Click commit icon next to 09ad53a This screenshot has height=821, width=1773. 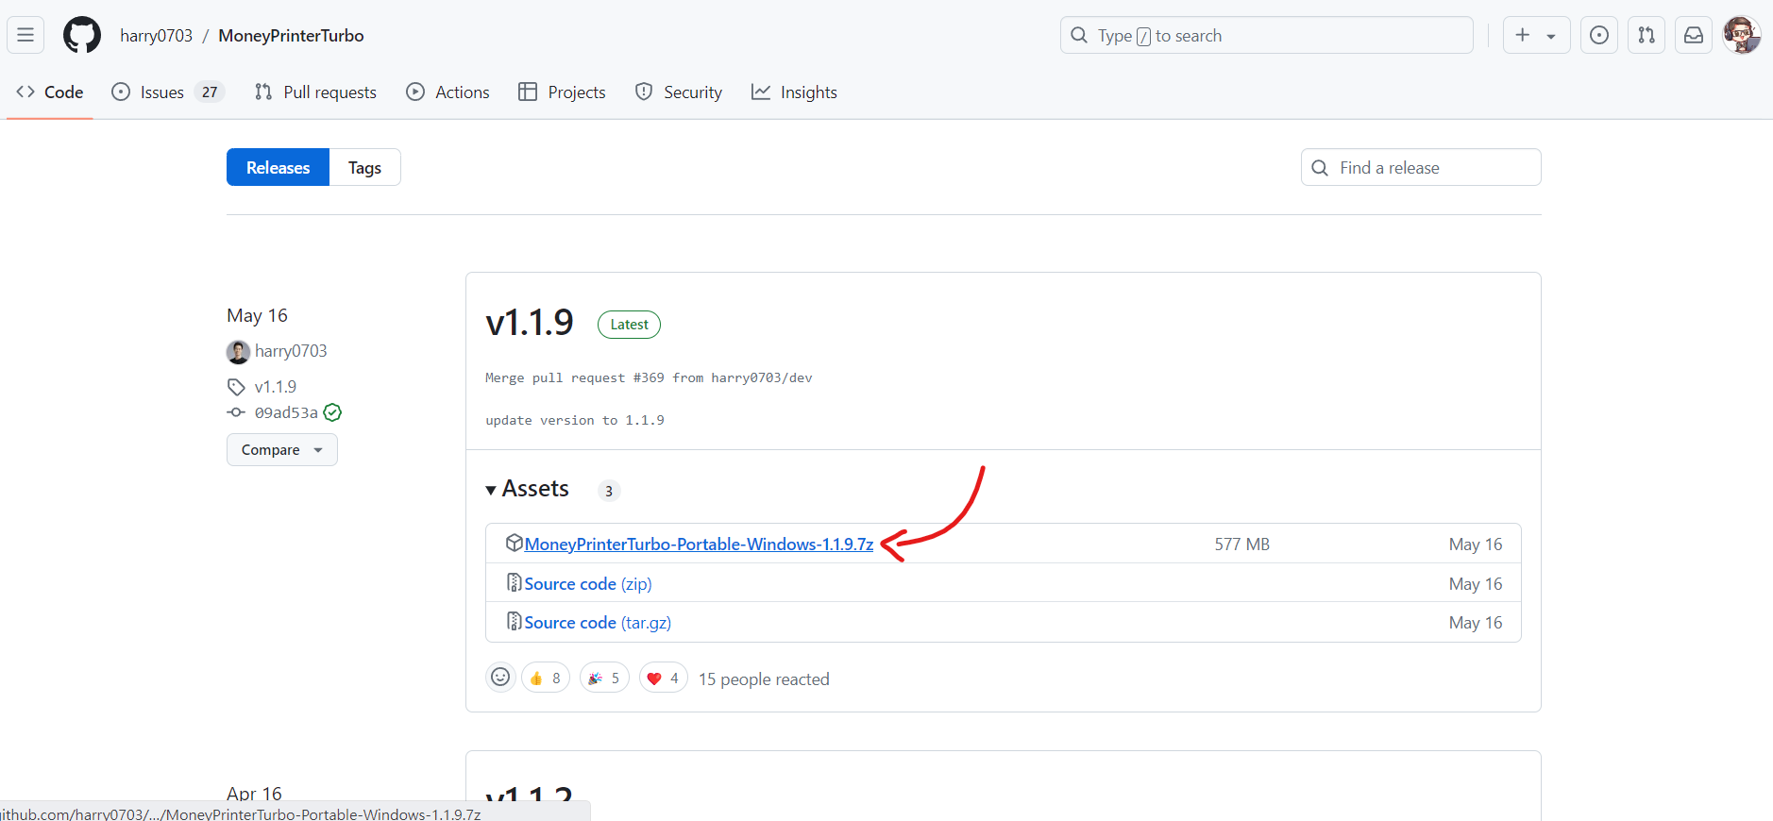click(236, 412)
